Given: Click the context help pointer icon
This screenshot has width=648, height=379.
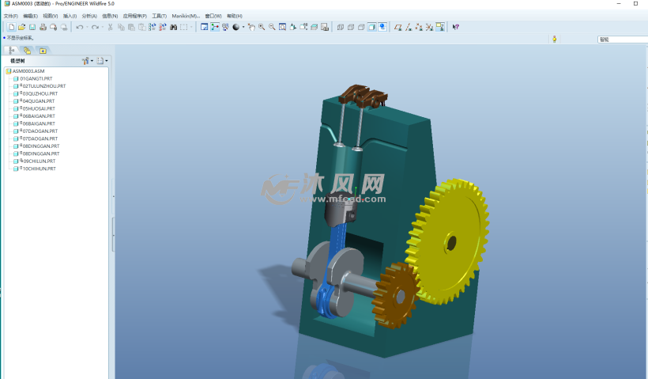Looking at the screenshot, I should click(456, 27).
